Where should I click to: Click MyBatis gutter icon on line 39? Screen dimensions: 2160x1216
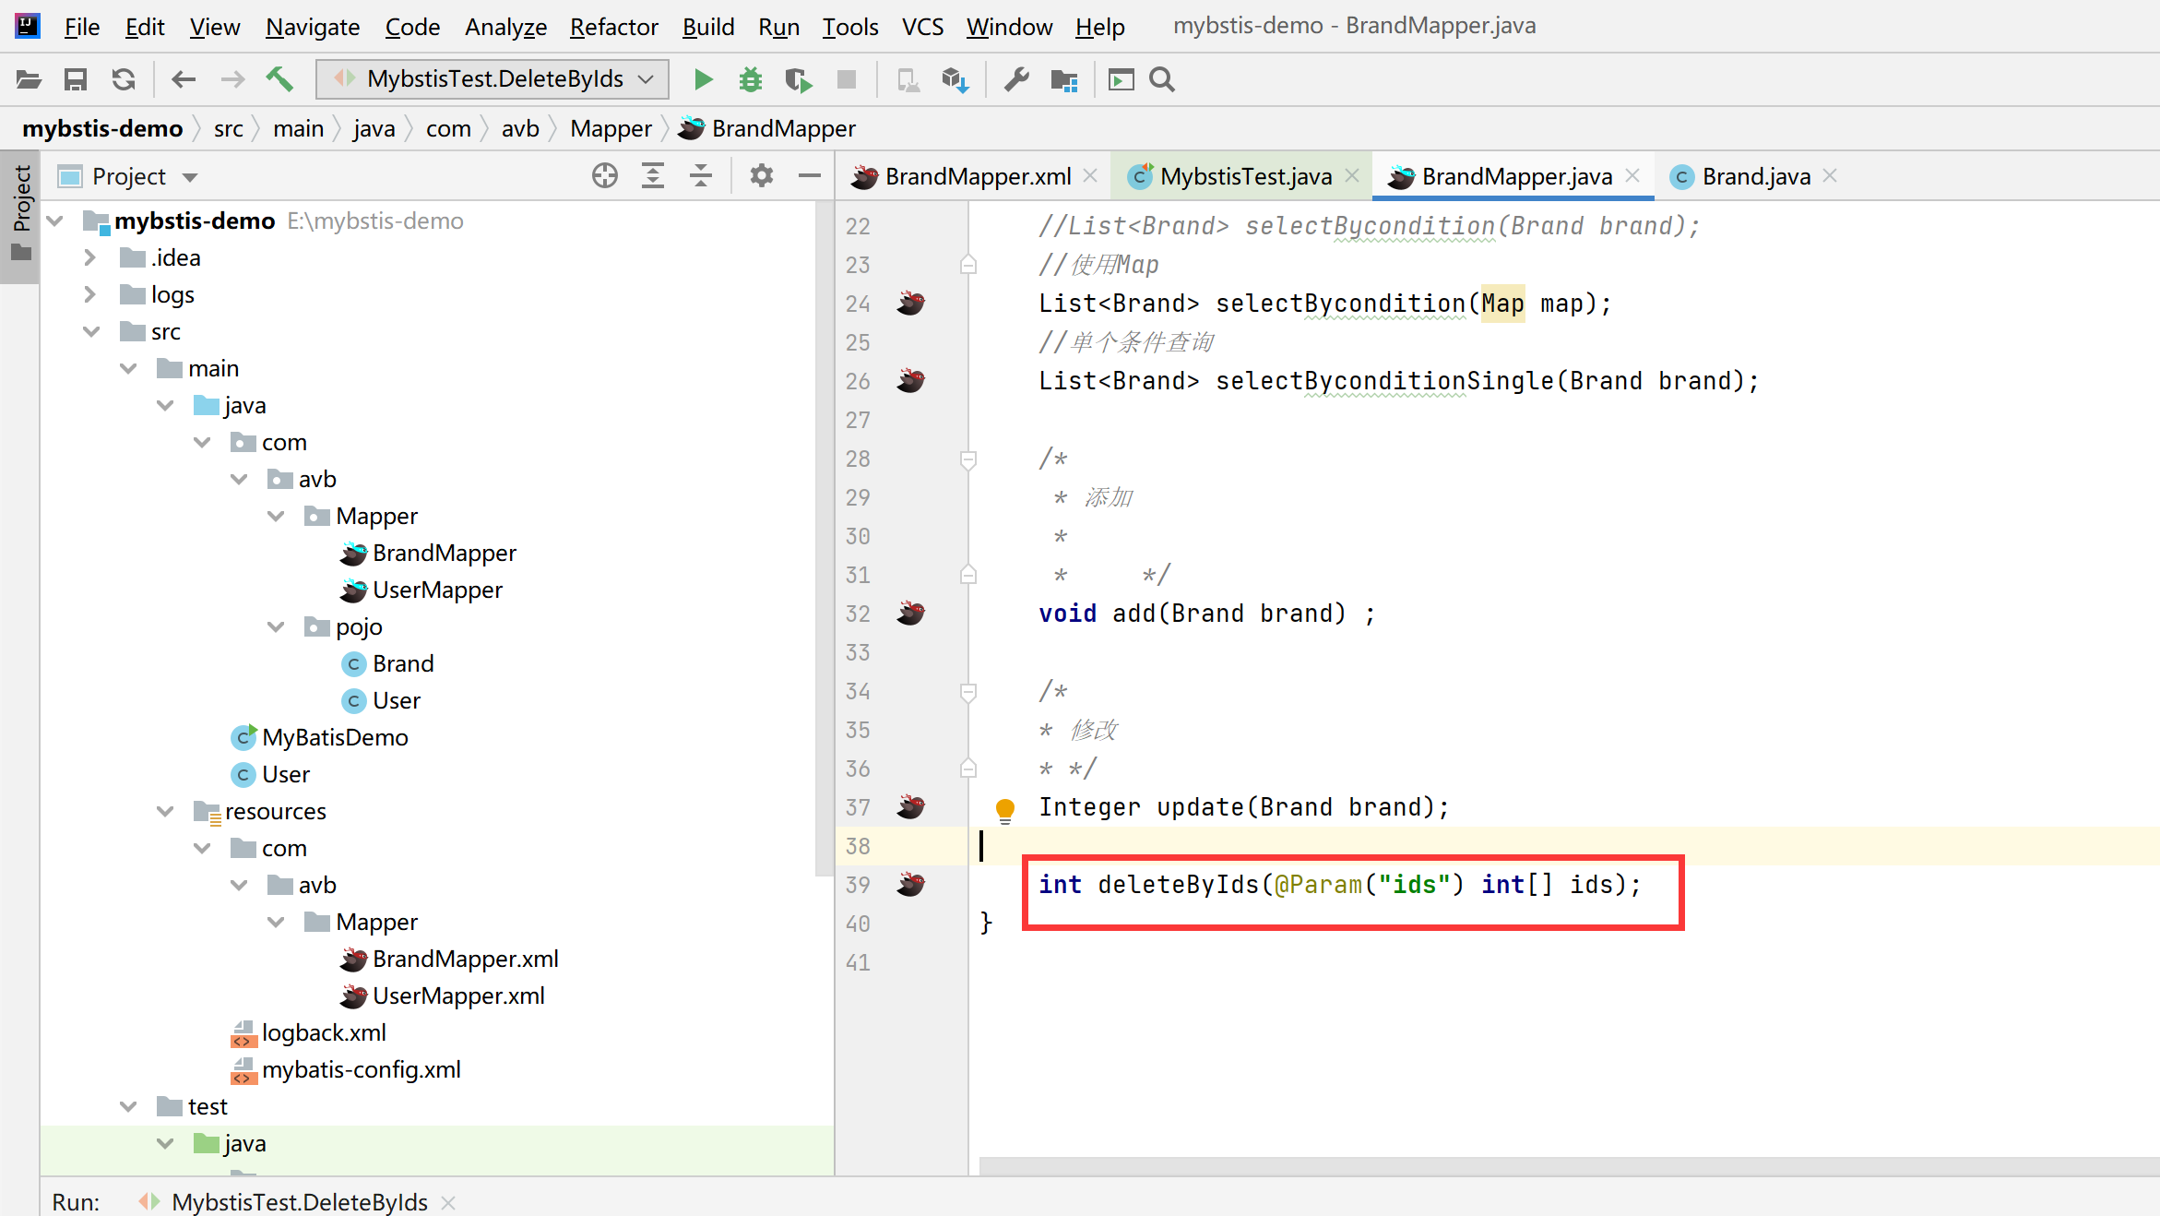[911, 885]
